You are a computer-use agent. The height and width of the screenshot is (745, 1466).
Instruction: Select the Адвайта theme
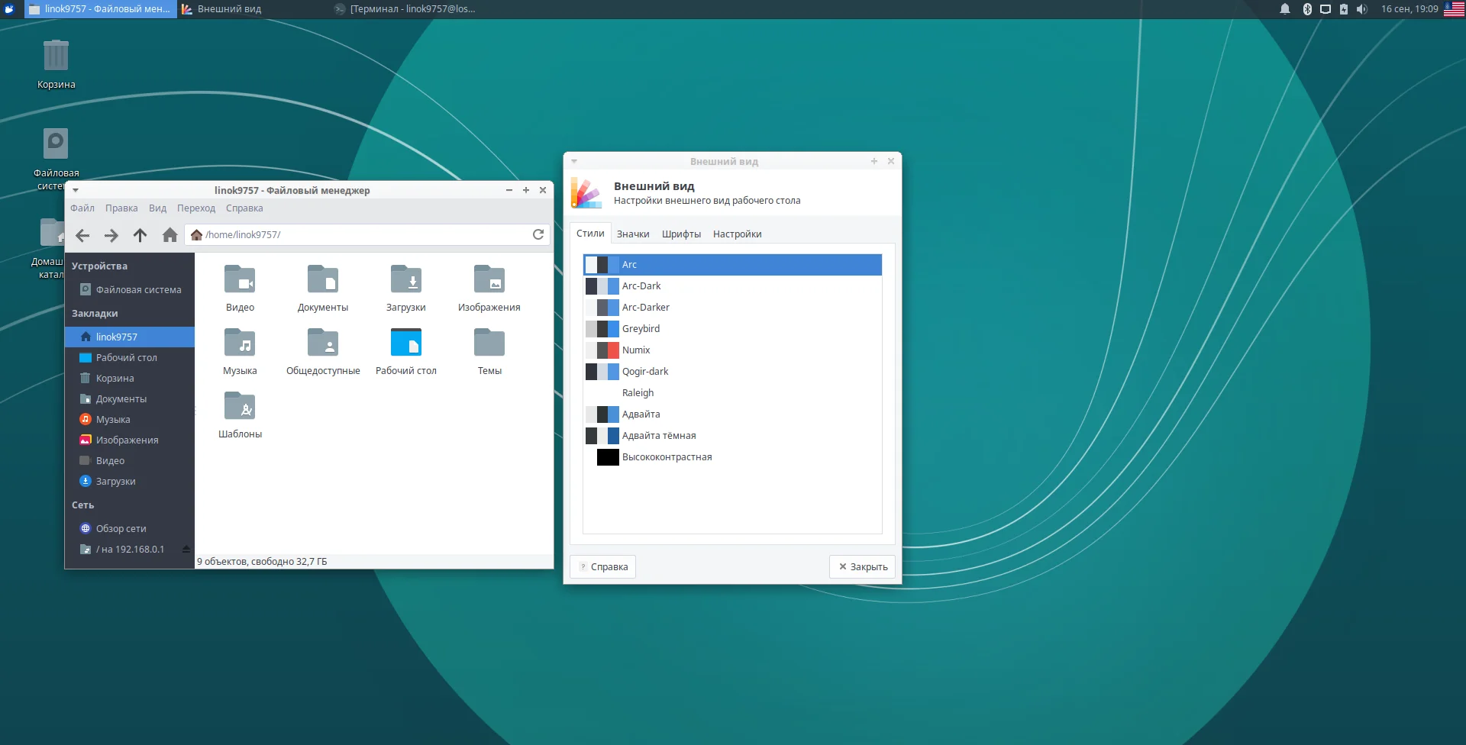point(732,414)
